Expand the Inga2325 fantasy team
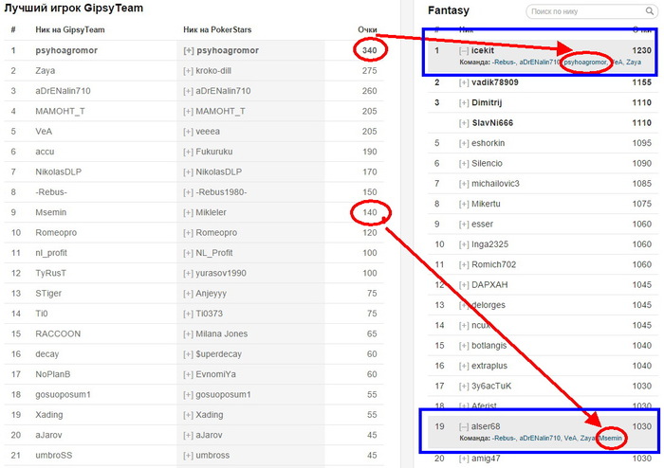The width and height of the screenshot is (664, 468). click(x=464, y=244)
